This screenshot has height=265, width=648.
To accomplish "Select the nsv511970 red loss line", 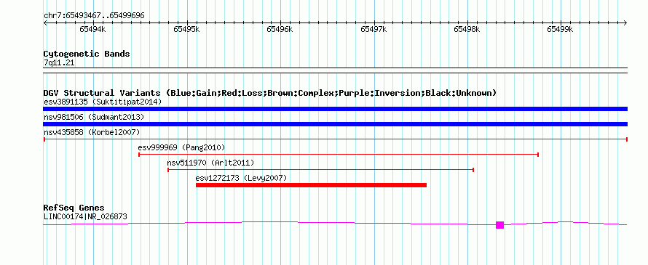I will point(320,170).
